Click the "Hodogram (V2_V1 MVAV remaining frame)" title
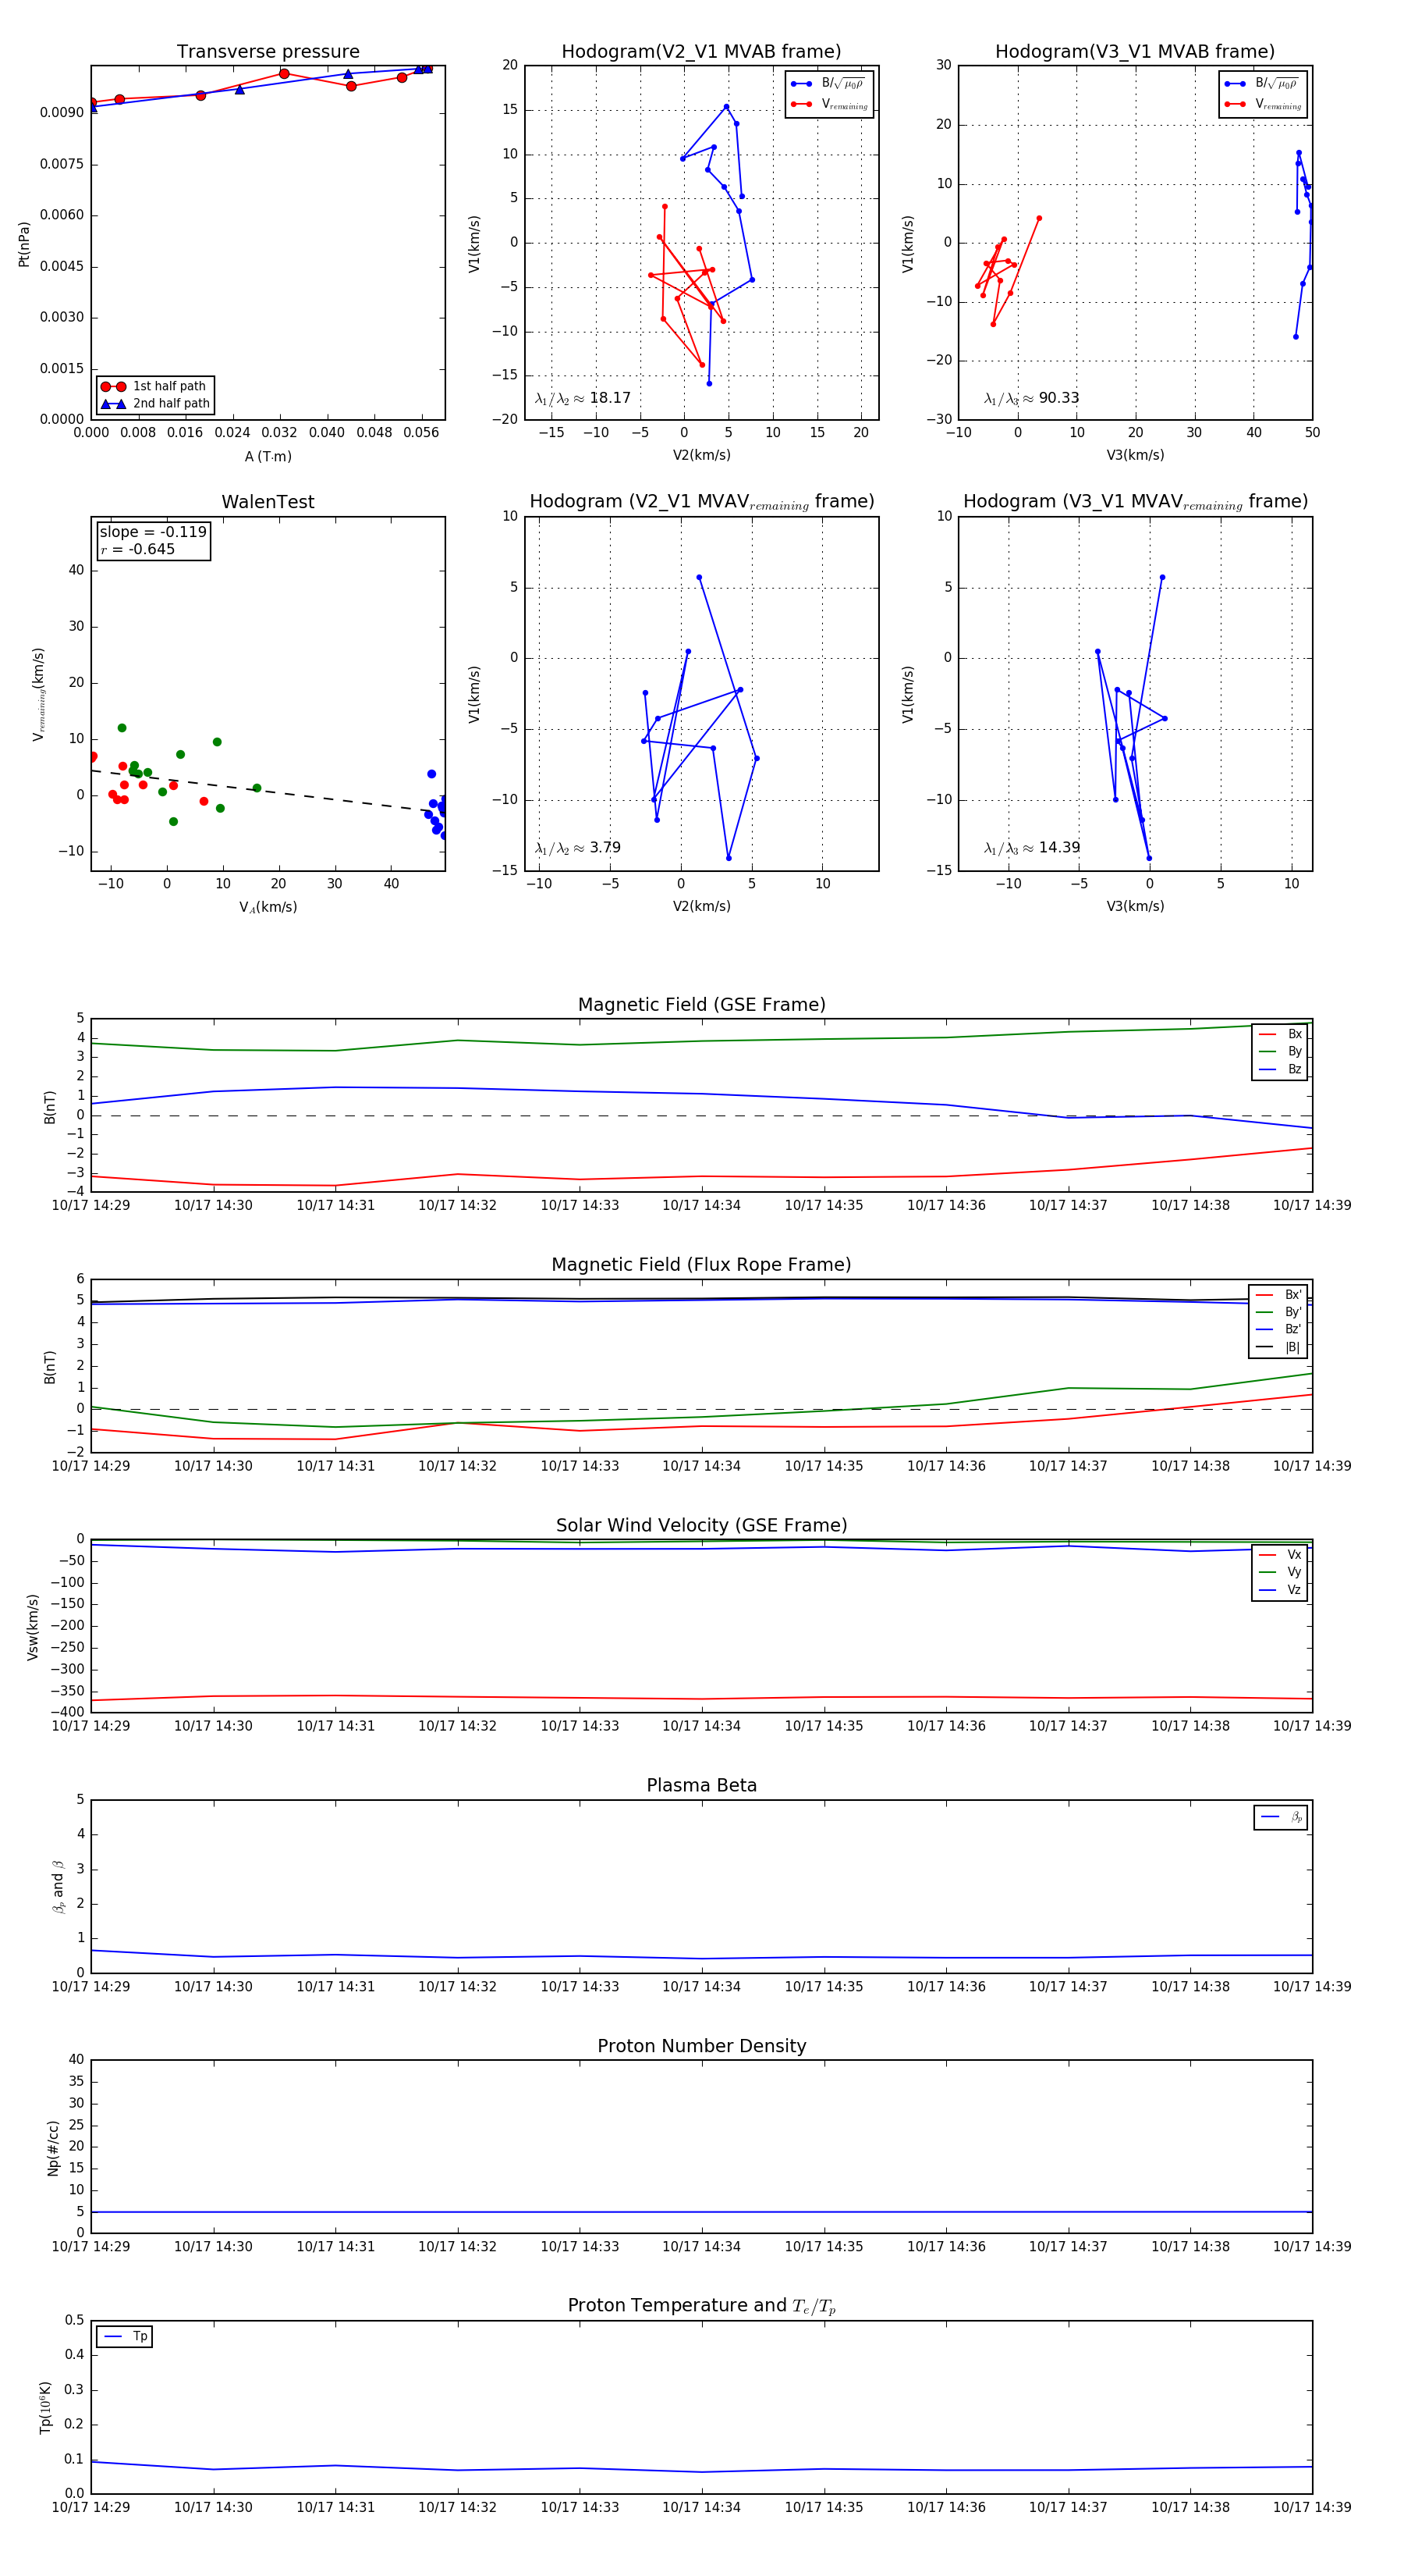The image size is (1404, 2576). [x=701, y=502]
